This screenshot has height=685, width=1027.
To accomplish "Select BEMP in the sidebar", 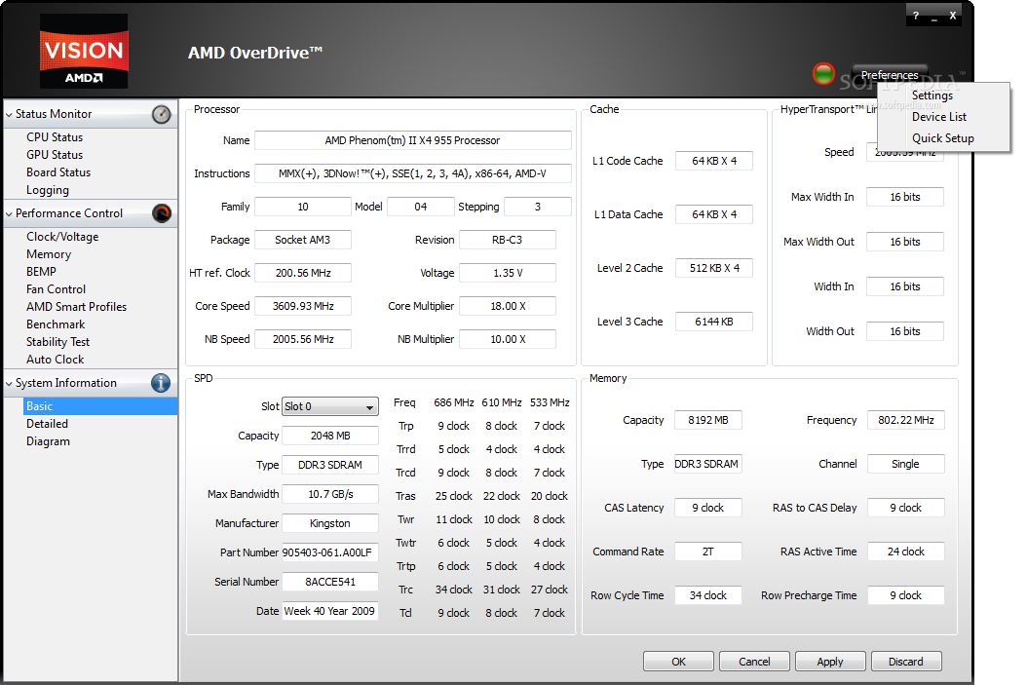I will click(41, 271).
